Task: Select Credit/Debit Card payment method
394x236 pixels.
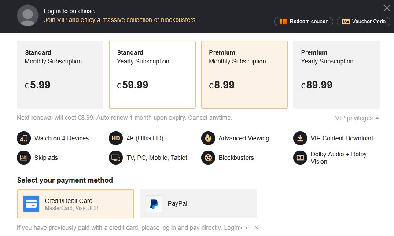Action: 75,204
